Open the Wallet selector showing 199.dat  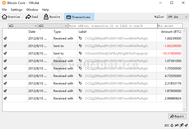click(177, 17)
